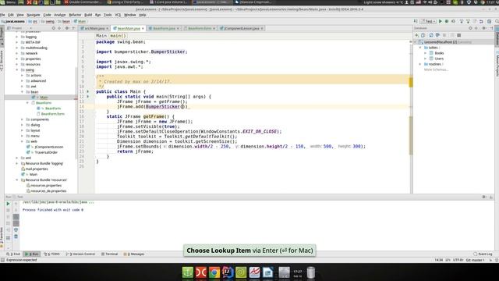Stop the process in the Run panel

[x=9, y=210]
